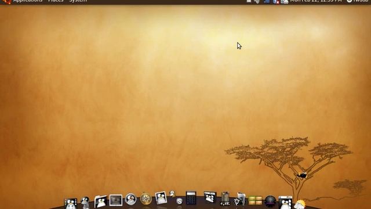This screenshot has width=371, height=209.
Task: Open the penguin folder icon in the dock
Action: point(100,201)
